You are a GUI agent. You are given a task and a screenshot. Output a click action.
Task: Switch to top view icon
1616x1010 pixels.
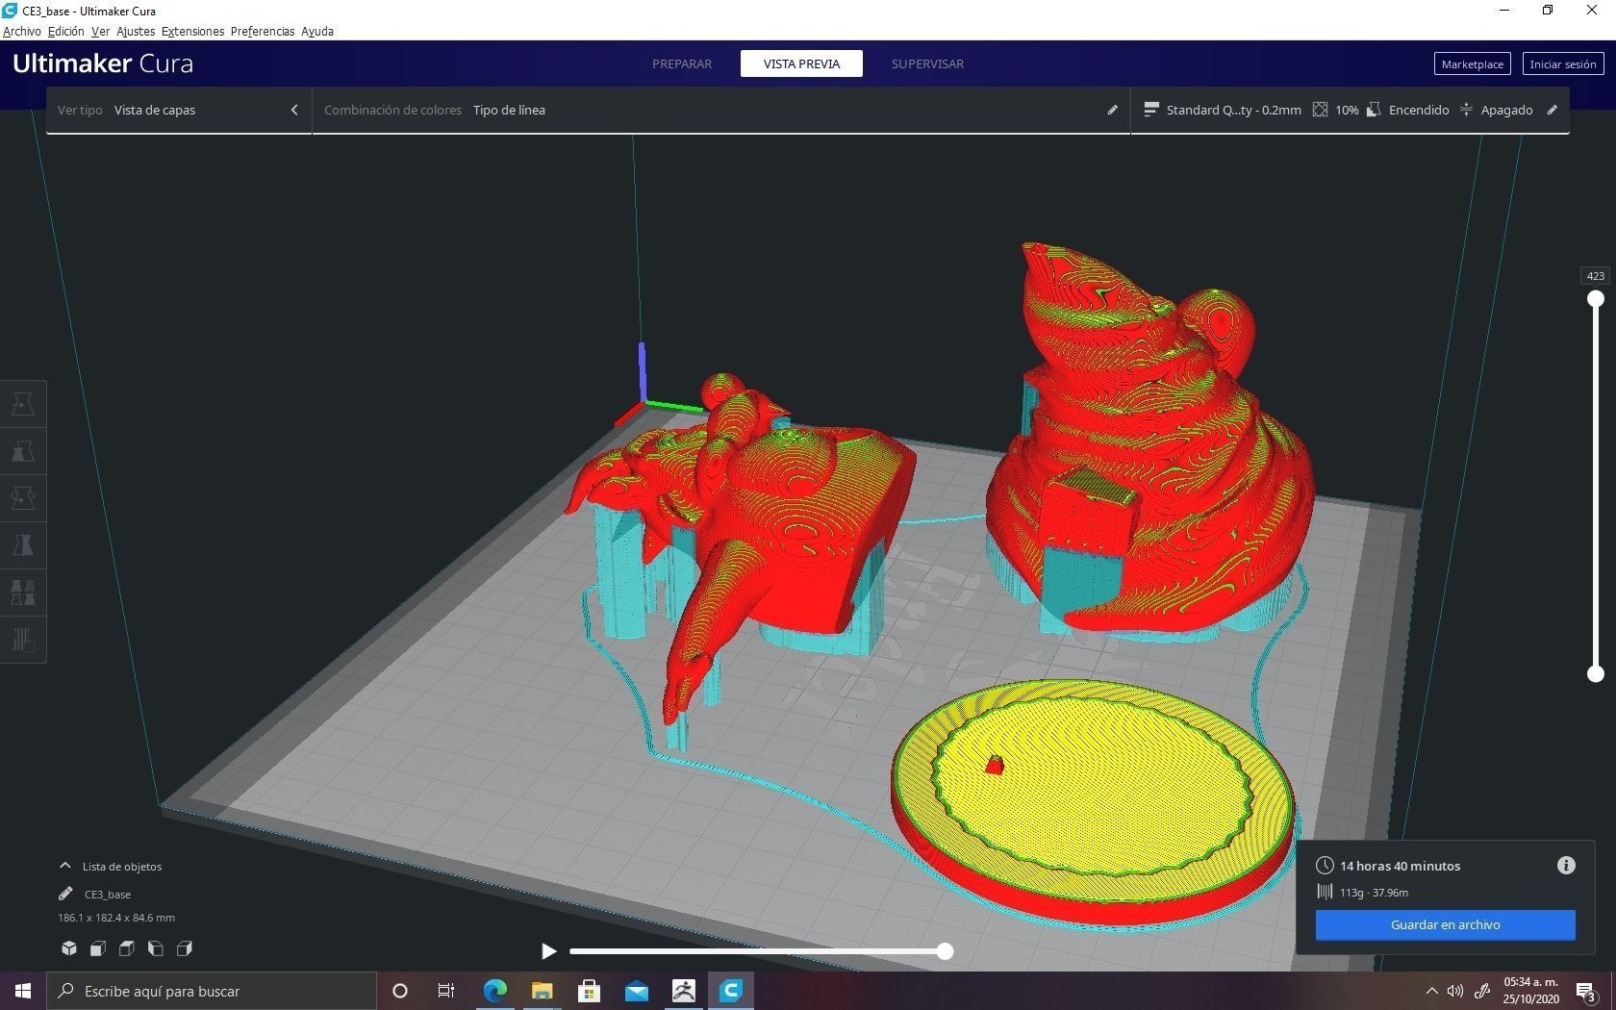(x=127, y=948)
